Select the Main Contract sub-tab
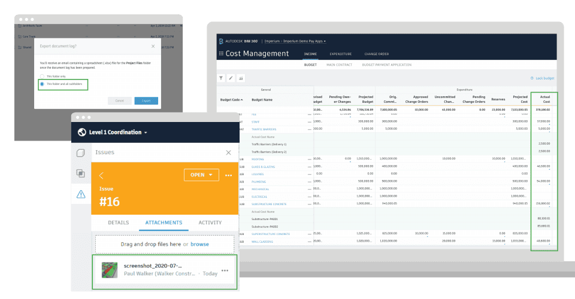The width and height of the screenshot is (575, 299). [339, 65]
